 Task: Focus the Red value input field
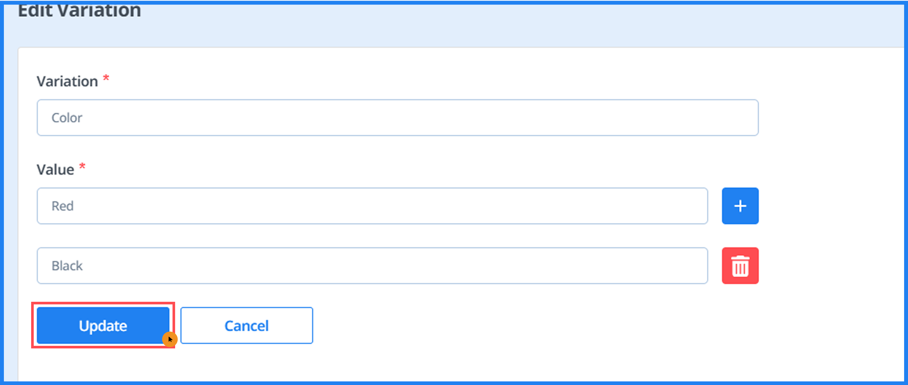(372, 206)
